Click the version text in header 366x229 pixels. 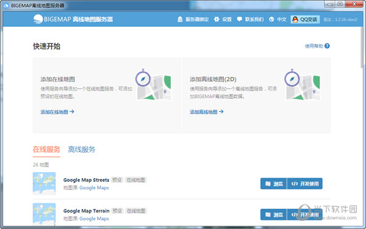pyautogui.click(x=340, y=20)
